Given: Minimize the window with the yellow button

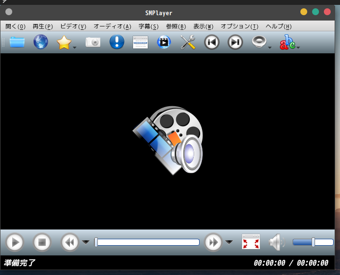Looking at the screenshot, I should pyautogui.click(x=304, y=12).
